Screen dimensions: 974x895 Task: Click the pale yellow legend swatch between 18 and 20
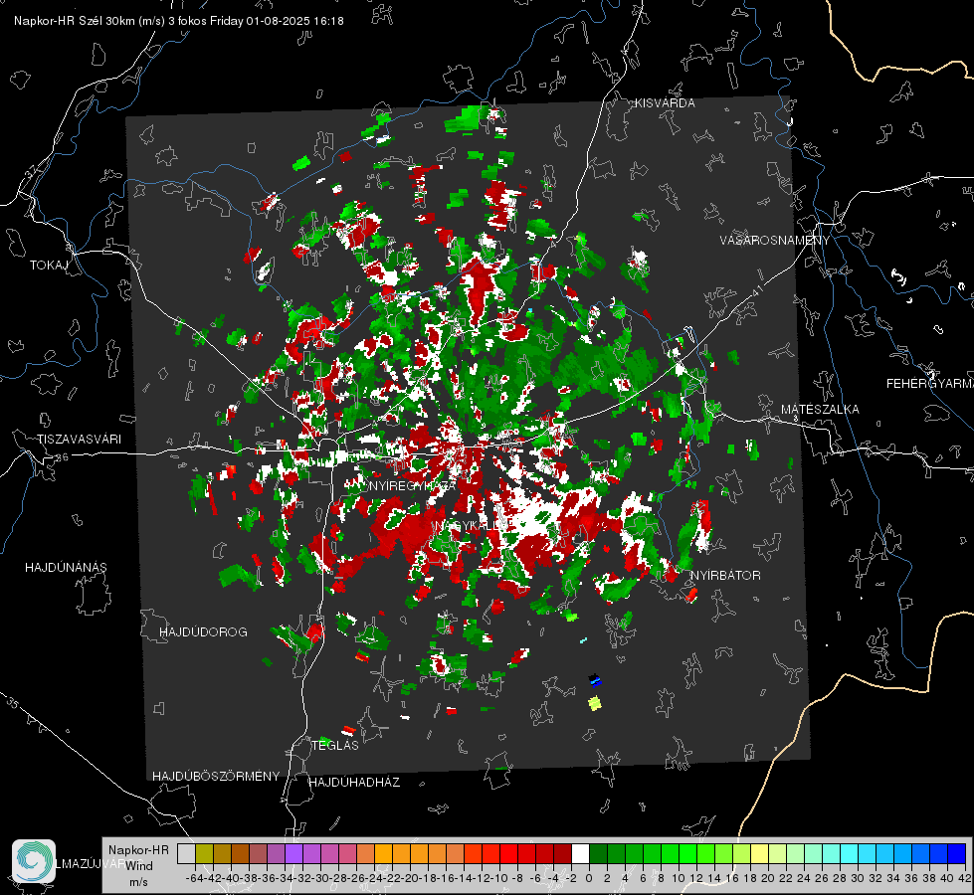tap(760, 853)
